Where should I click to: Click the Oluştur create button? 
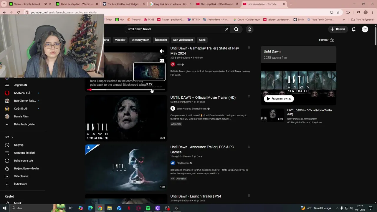(x=338, y=29)
